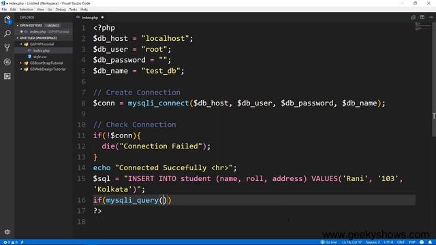Open the Tasks menu
The image size is (436, 245).
pyautogui.click(x=73, y=10)
